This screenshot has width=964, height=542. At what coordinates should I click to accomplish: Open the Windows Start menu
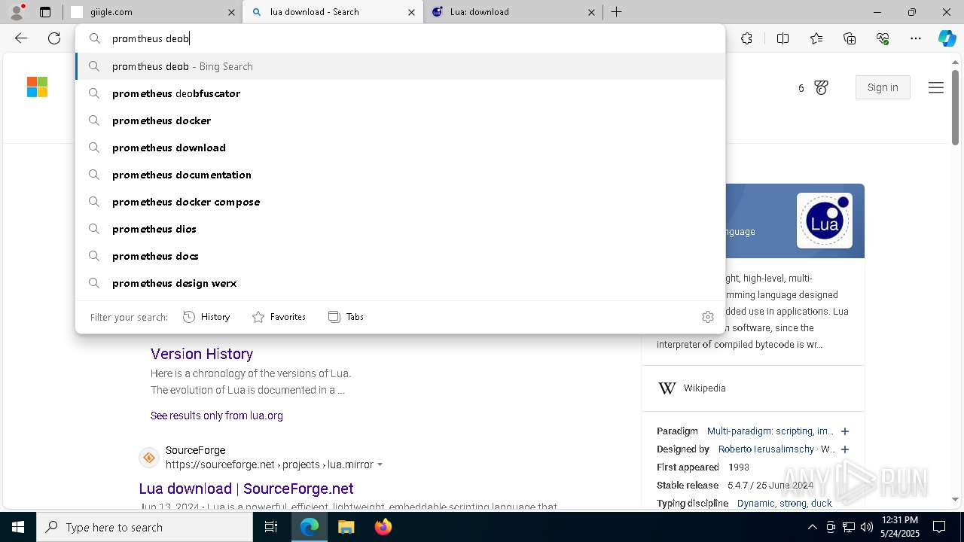click(18, 527)
